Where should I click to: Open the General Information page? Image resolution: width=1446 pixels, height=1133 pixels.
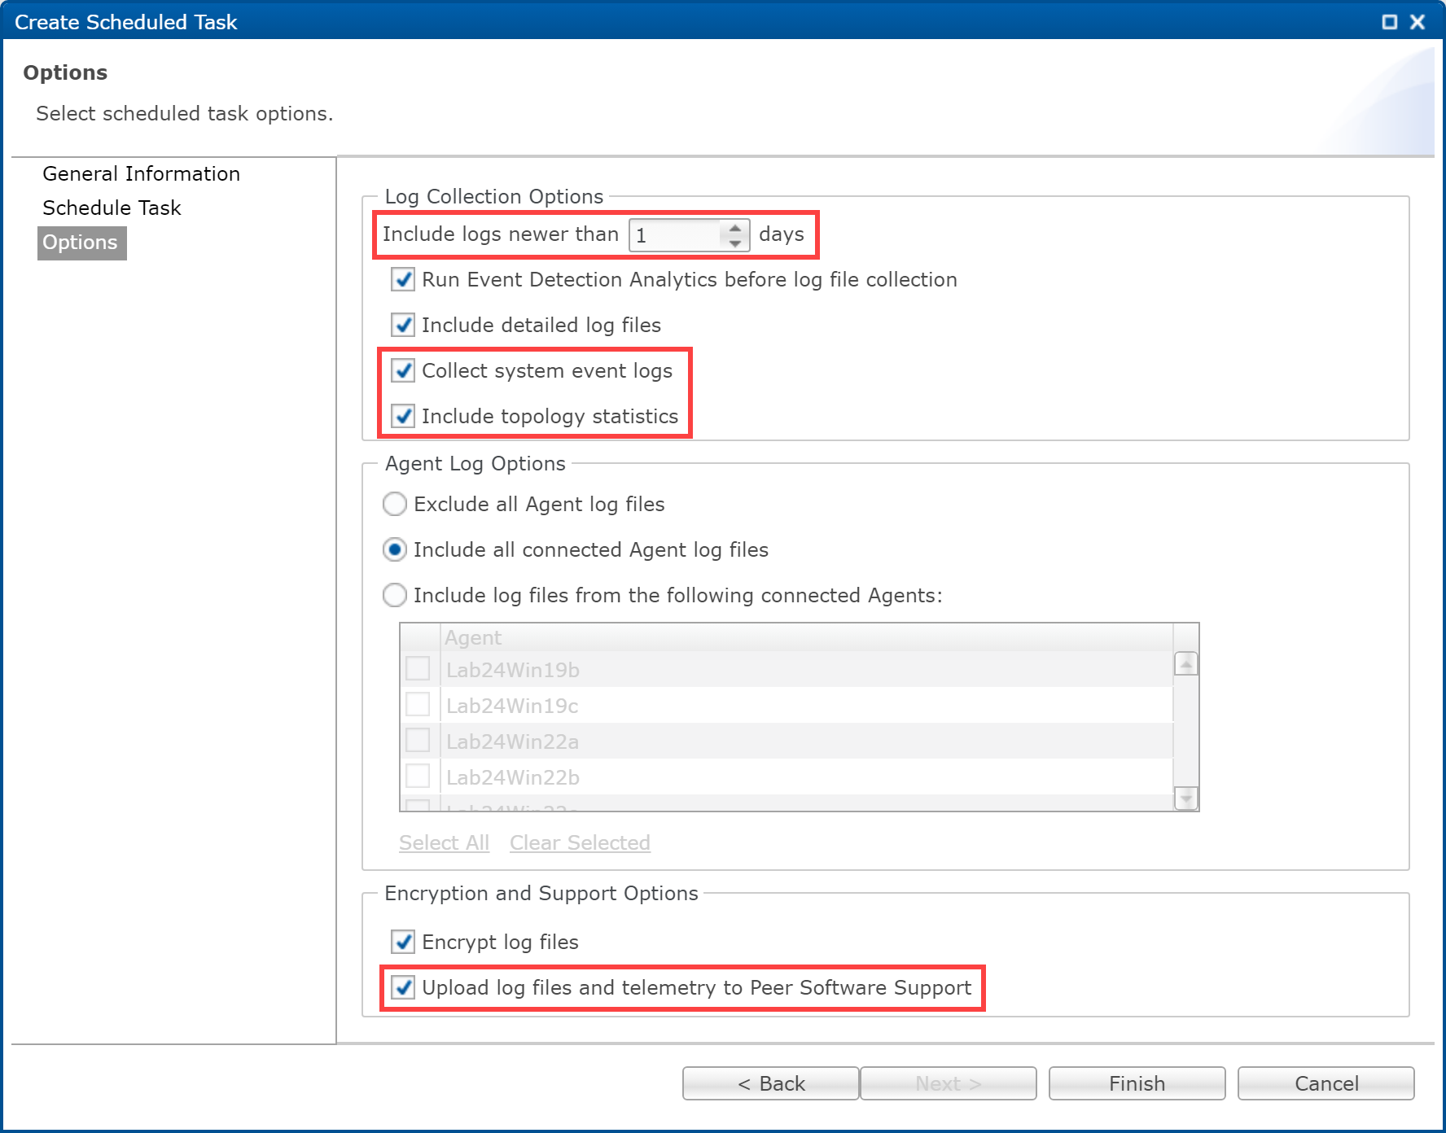(x=141, y=174)
